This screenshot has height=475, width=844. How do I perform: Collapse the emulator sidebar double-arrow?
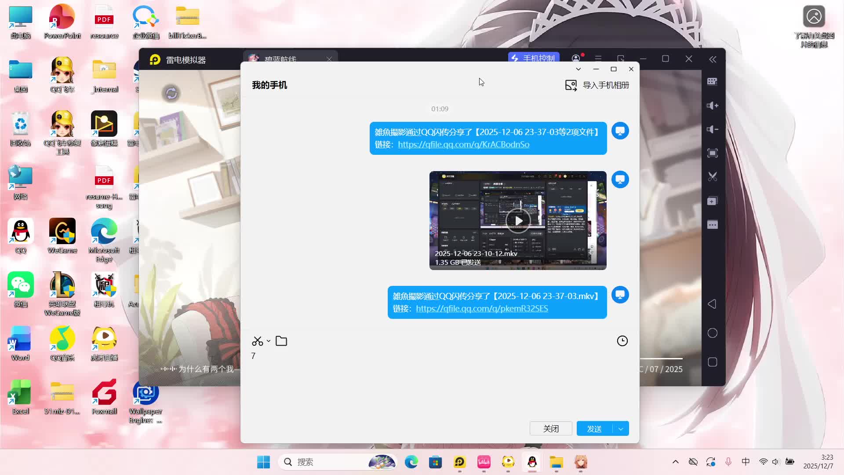click(x=713, y=59)
